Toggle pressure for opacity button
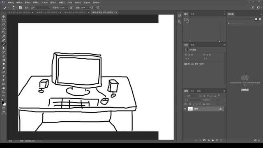The image size is (263, 148). coord(71,7)
